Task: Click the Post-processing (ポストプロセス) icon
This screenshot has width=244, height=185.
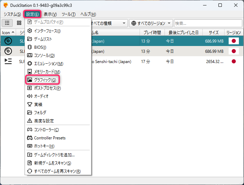Action: click(30, 88)
